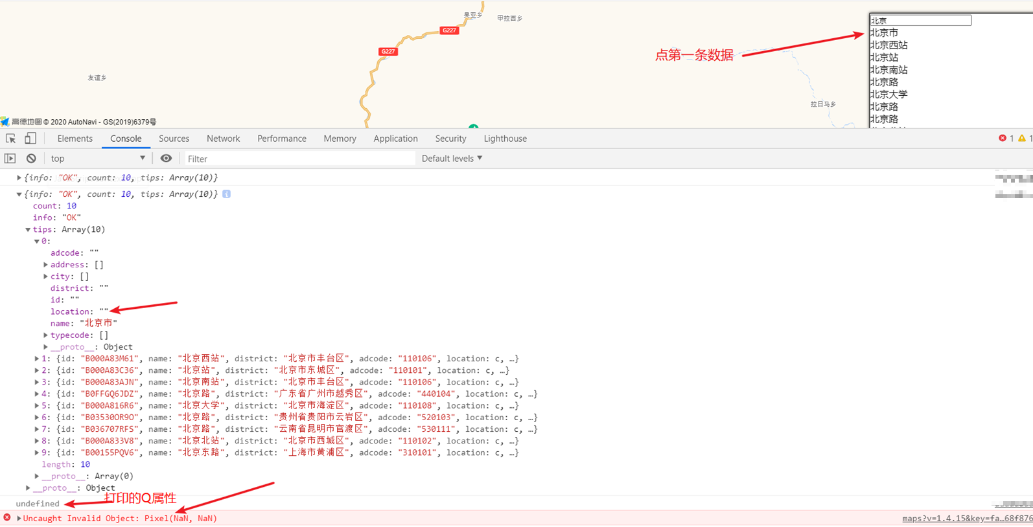Expand item 4 广东省广州市越秀区 entry

tap(37, 394)
